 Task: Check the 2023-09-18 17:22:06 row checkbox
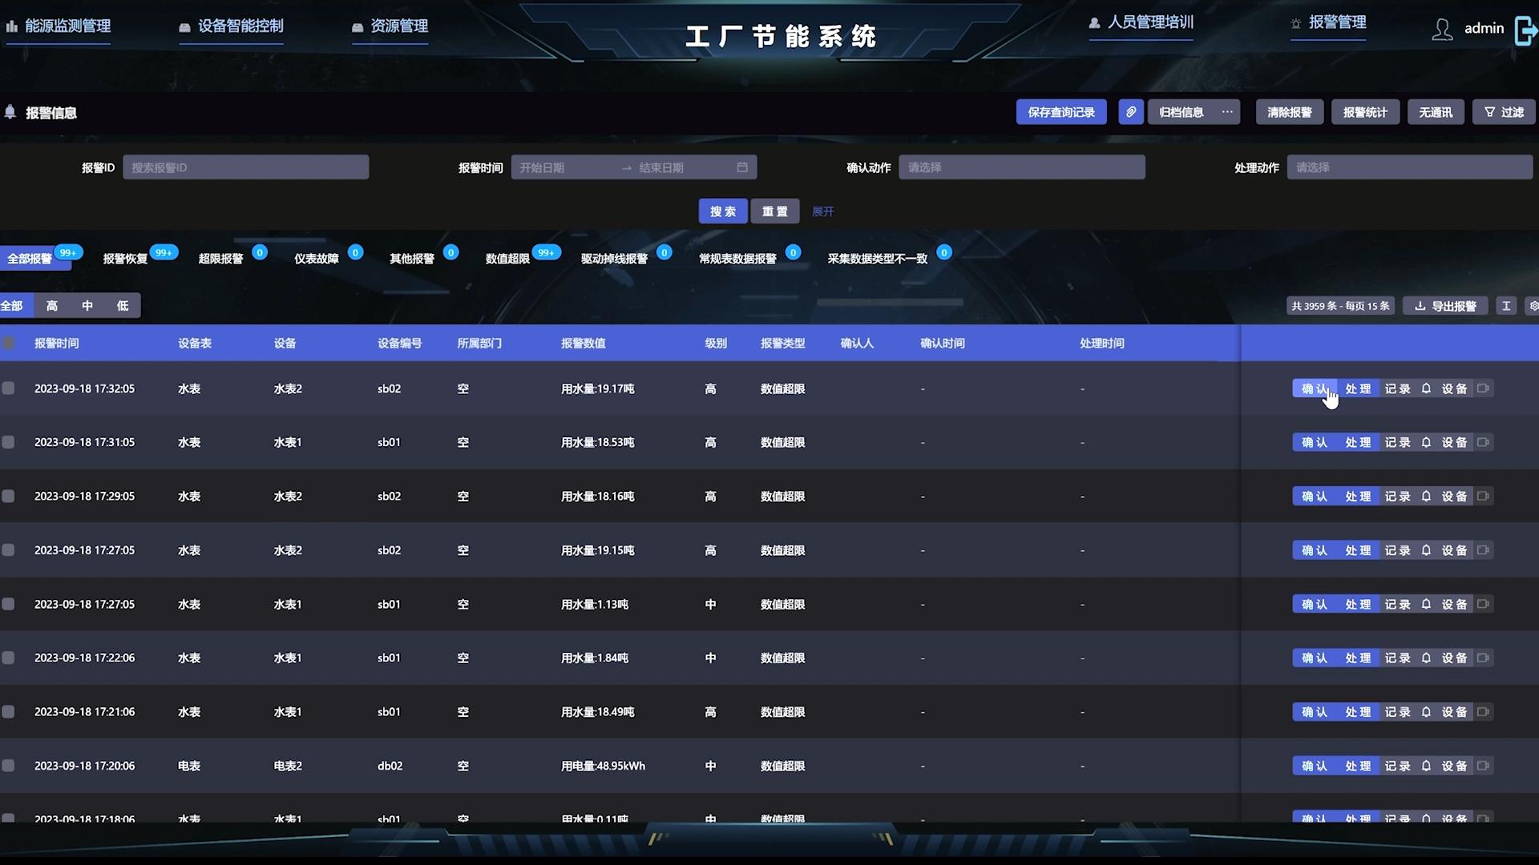coord(8,658)
